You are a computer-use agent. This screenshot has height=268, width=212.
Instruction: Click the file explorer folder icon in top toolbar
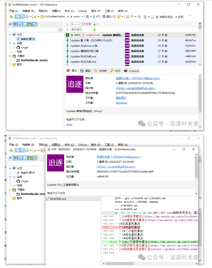tap(127, 16)
